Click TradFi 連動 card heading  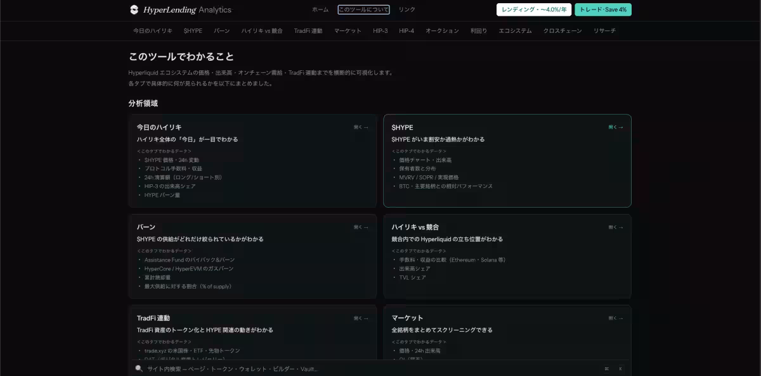coord(153,318)
